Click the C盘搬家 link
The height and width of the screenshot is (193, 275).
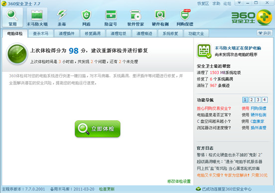pos(257,121)
